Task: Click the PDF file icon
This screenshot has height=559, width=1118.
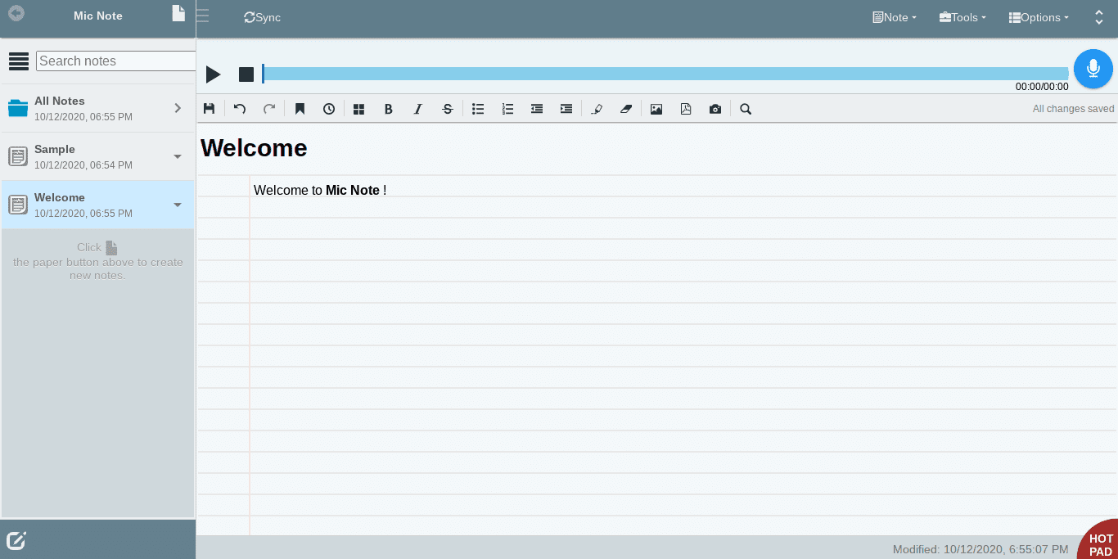Action: tap(686, 109)
